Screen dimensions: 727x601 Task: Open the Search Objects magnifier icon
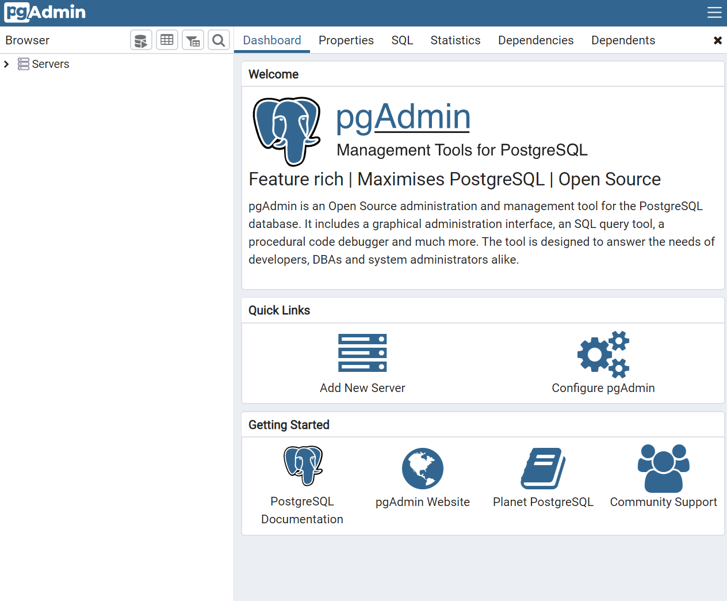[x=219, y=40]
